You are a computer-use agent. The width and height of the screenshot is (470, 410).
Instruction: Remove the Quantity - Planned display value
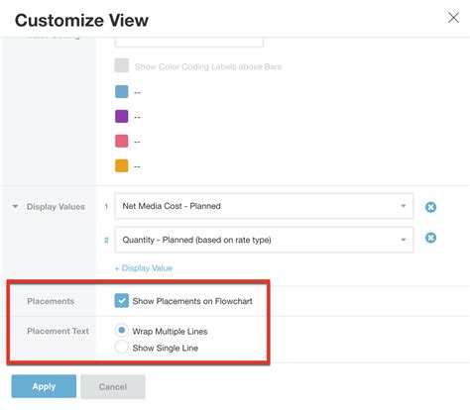point(430,238)
